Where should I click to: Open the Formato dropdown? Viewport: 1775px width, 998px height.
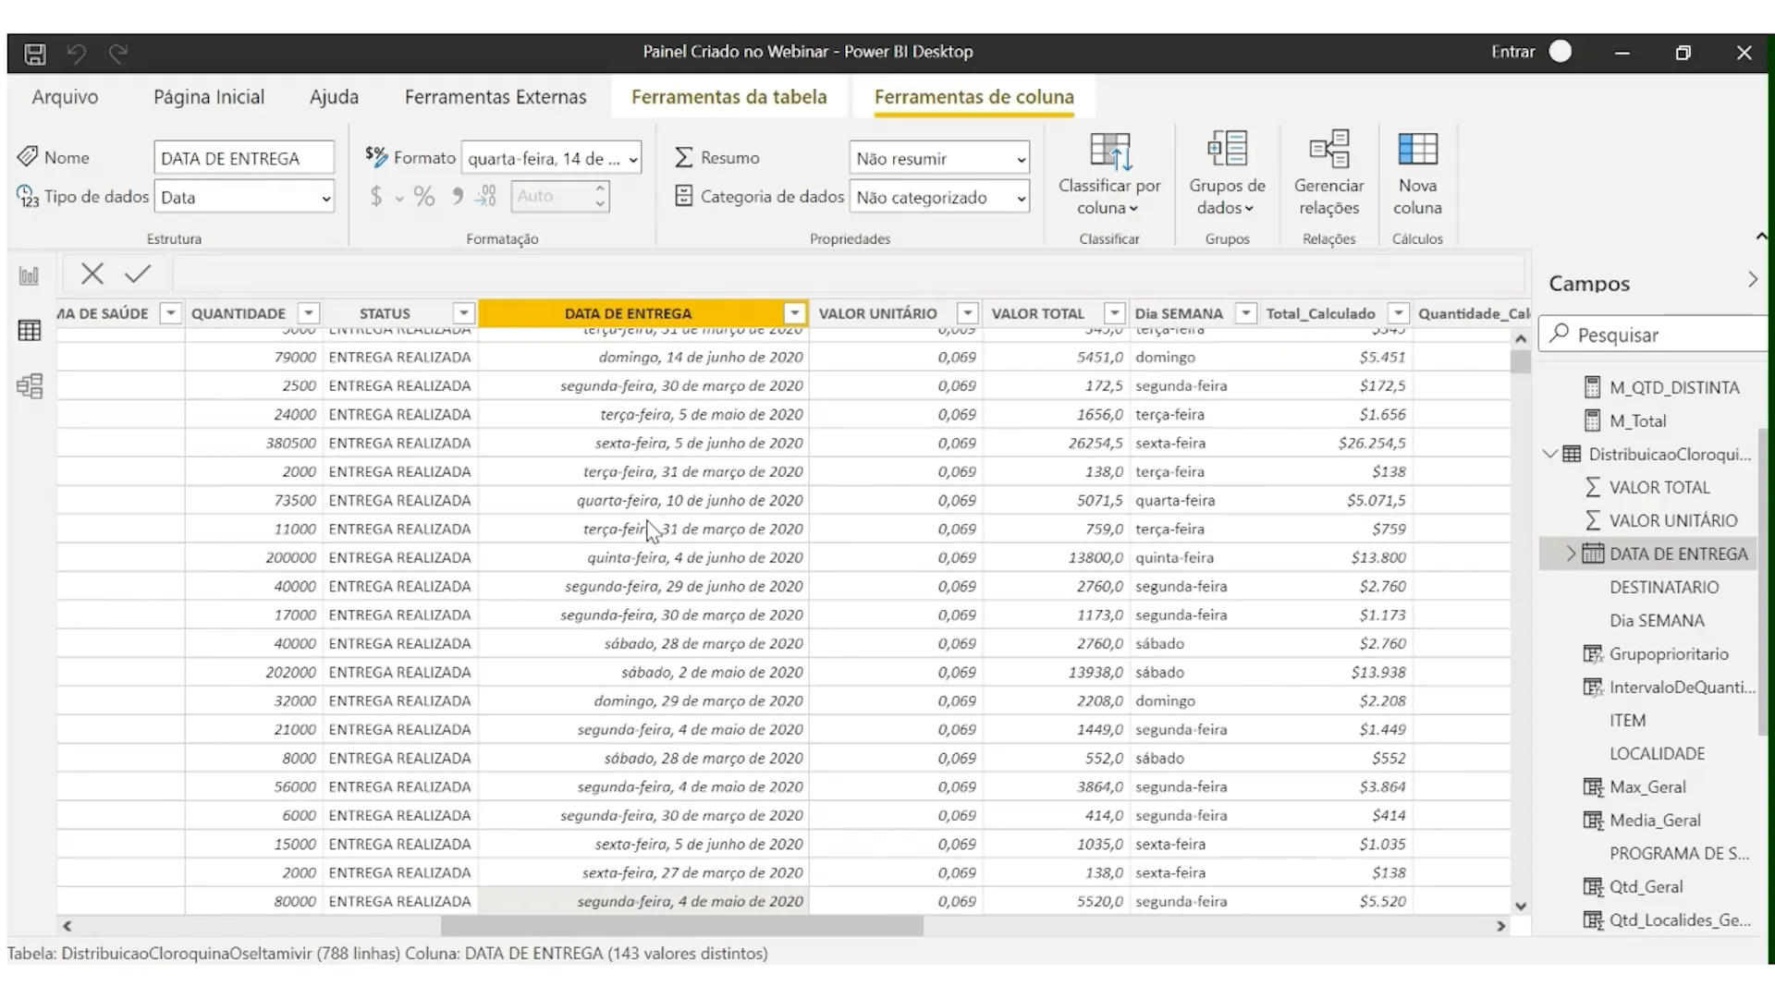pos(553,158)
